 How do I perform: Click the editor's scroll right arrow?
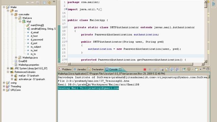click(203, 64)
